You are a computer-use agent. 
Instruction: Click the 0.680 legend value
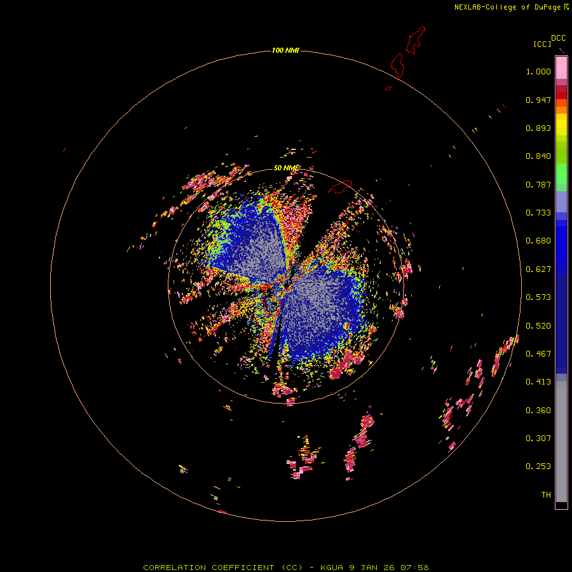coord(538,241)
